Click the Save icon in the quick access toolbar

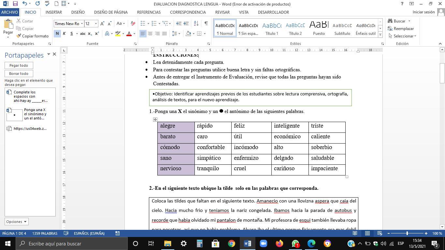pos(15,4)
